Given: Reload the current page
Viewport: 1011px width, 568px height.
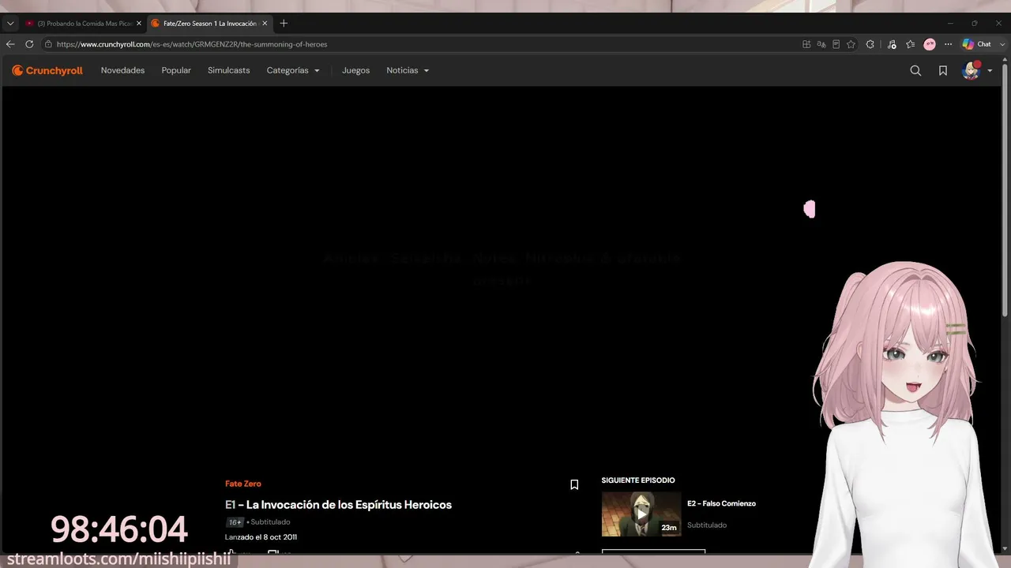Looking at the screenshot, I should pos(29,44).
